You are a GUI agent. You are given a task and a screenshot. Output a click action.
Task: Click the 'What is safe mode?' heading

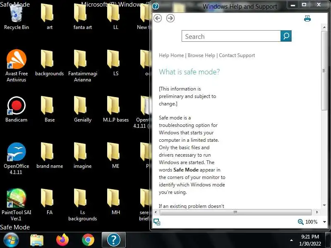pos(189,72)
